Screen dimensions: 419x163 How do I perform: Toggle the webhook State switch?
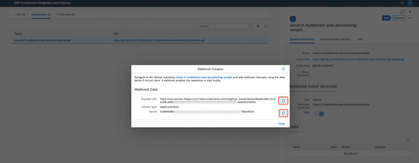[318, 114]
